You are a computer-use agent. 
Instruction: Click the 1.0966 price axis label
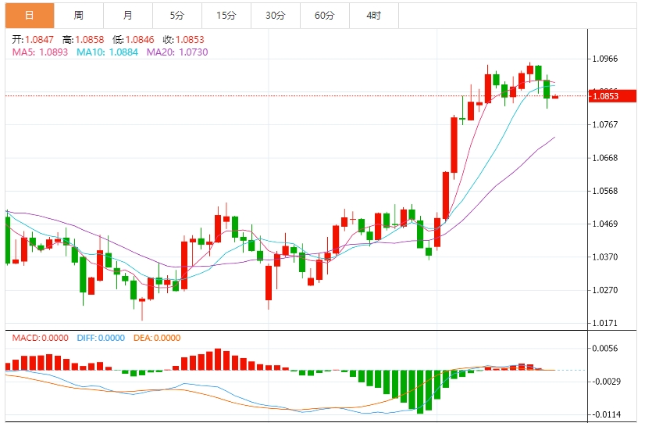[605, 59]
